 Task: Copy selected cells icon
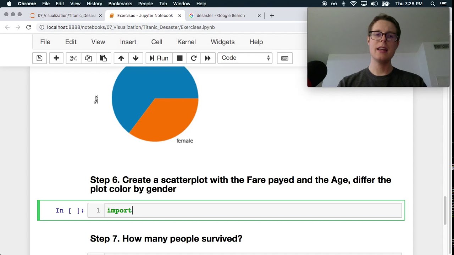click(88, 58)
